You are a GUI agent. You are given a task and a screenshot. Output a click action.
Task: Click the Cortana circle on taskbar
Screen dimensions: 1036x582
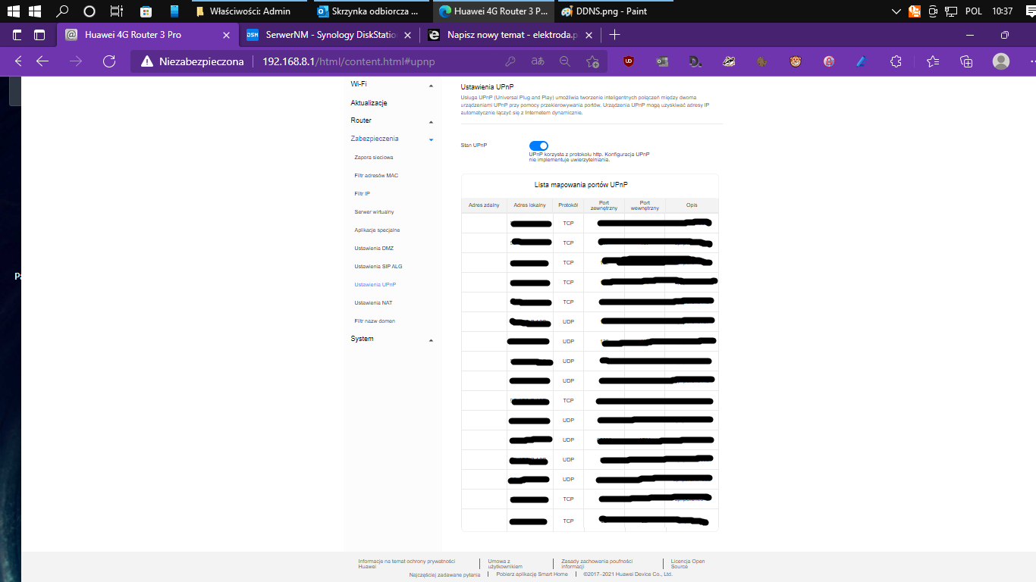tap(89, 11)
